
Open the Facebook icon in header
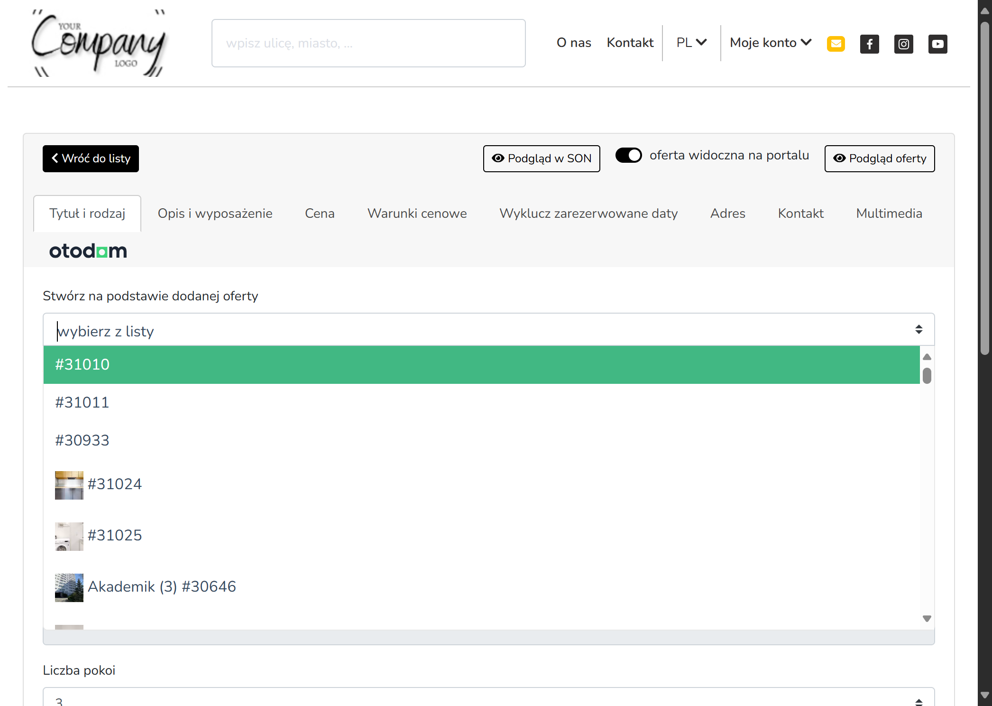(x=870, y=44)
